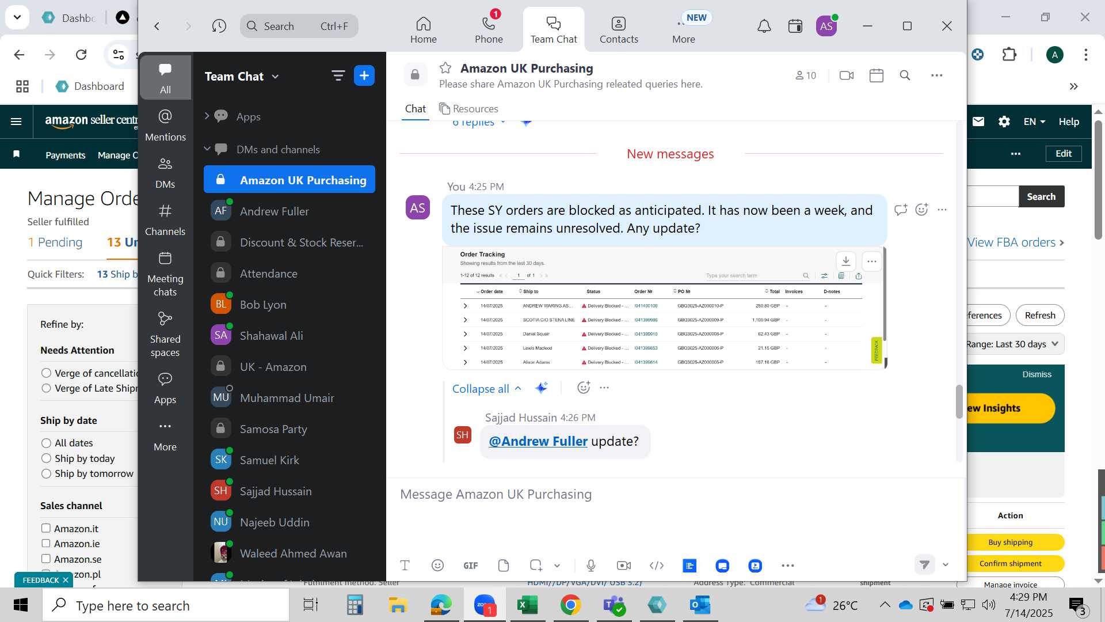The height and width of the screenshot is (622, 1105).
Task: Expand the Apps section in chat list
Action: (207, 116)
